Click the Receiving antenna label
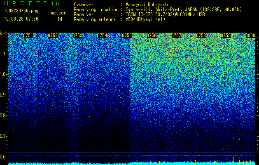 [95, 19]
